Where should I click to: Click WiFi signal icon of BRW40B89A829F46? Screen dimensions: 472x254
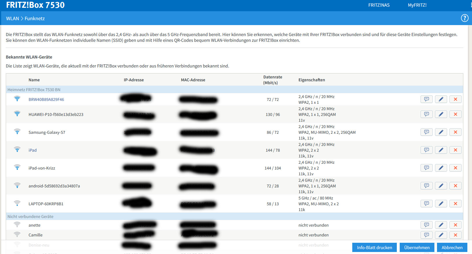(x=17, y=99)
